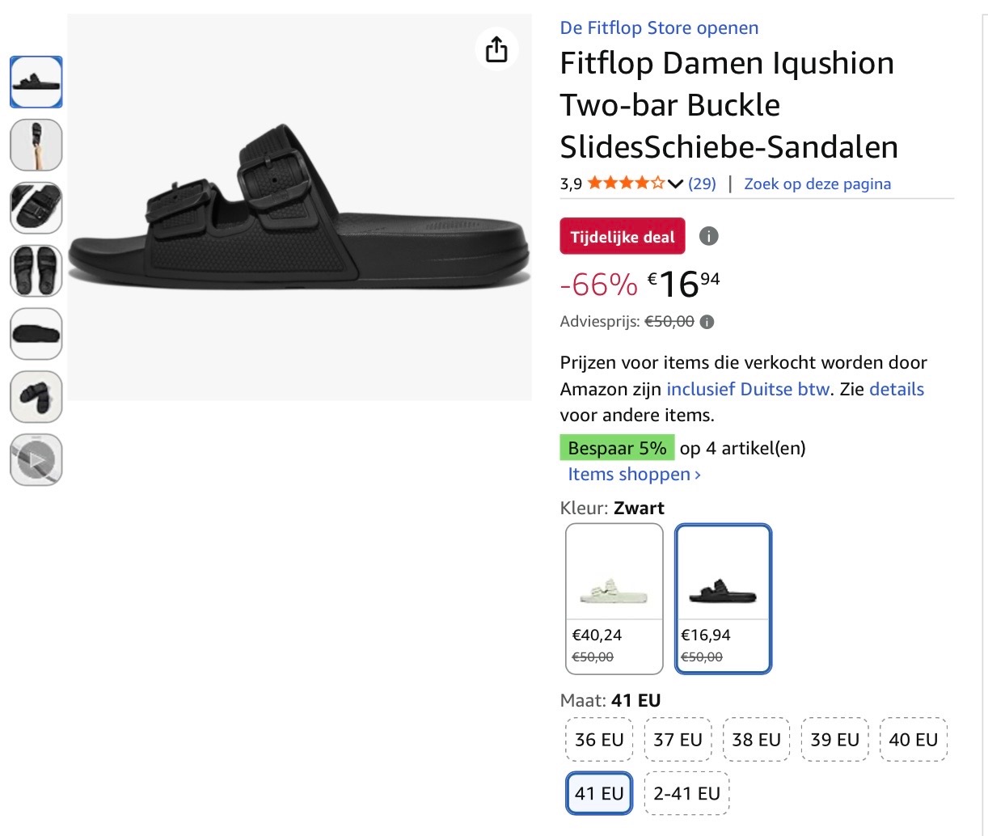
Task: Select size 36 EU
Action: [x=599, y=740]
